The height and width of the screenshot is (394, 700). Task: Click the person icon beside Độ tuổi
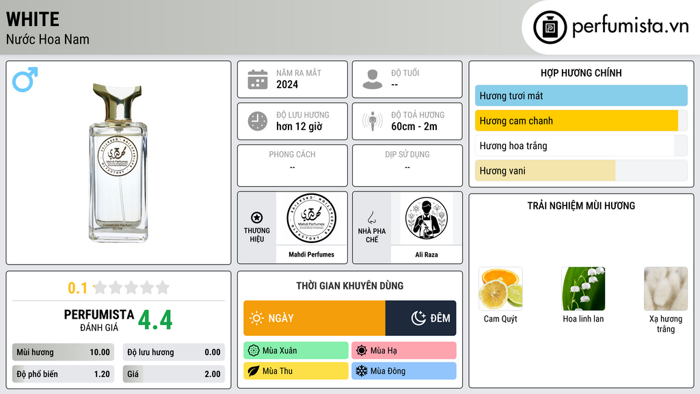(373, 79)
